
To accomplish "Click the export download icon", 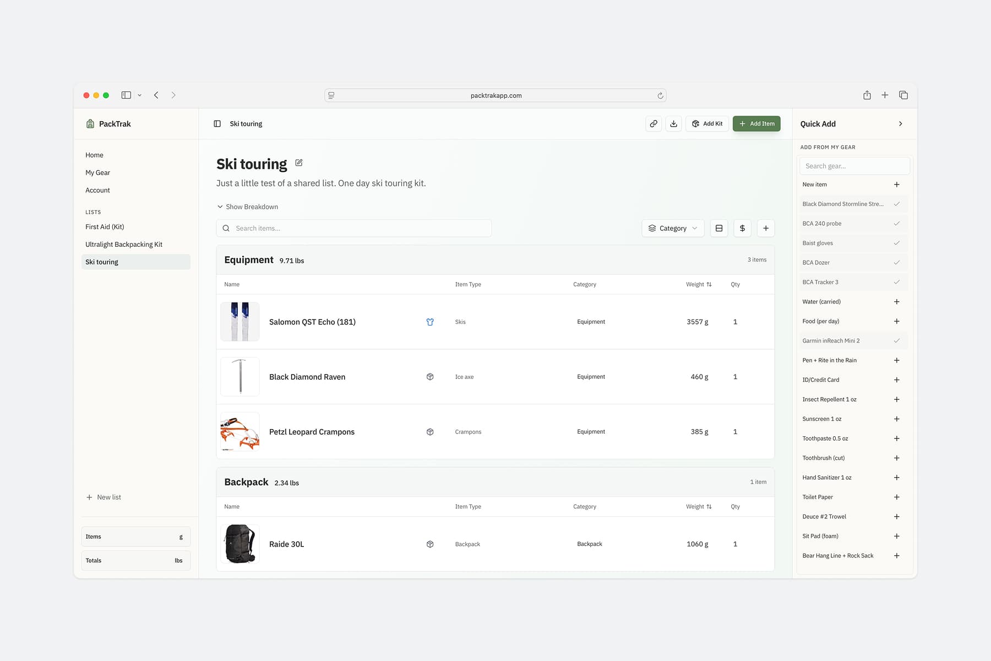I will click(673, 123).
